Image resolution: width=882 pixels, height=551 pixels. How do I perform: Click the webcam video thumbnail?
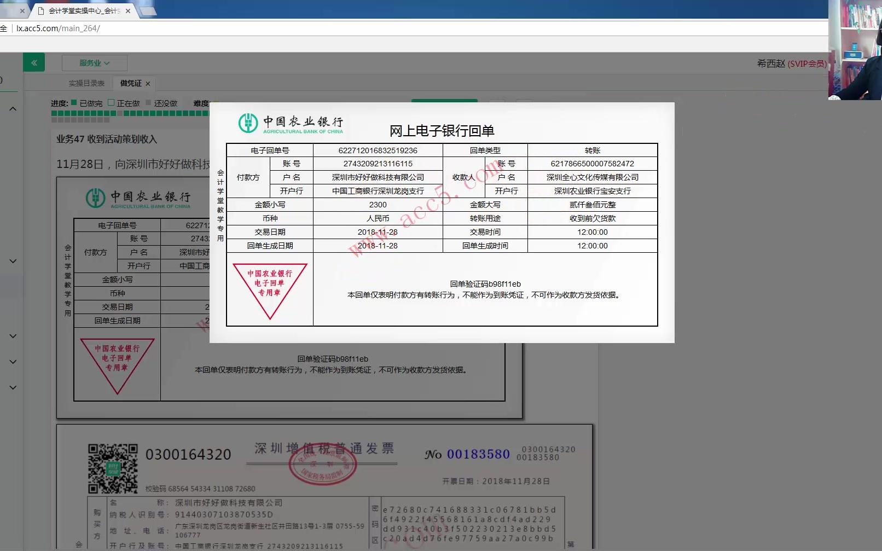coord(855,50)
